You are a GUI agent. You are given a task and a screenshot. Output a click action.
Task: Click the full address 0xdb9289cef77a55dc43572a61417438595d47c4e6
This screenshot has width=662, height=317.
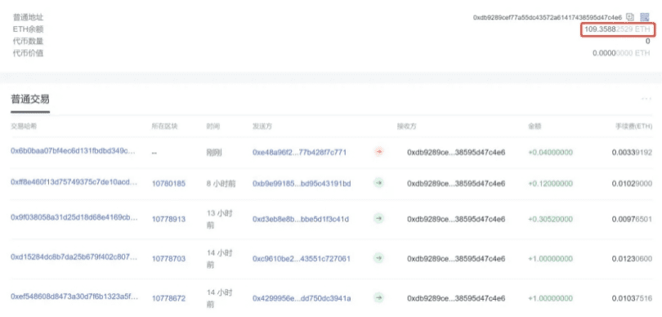[547, 17]
